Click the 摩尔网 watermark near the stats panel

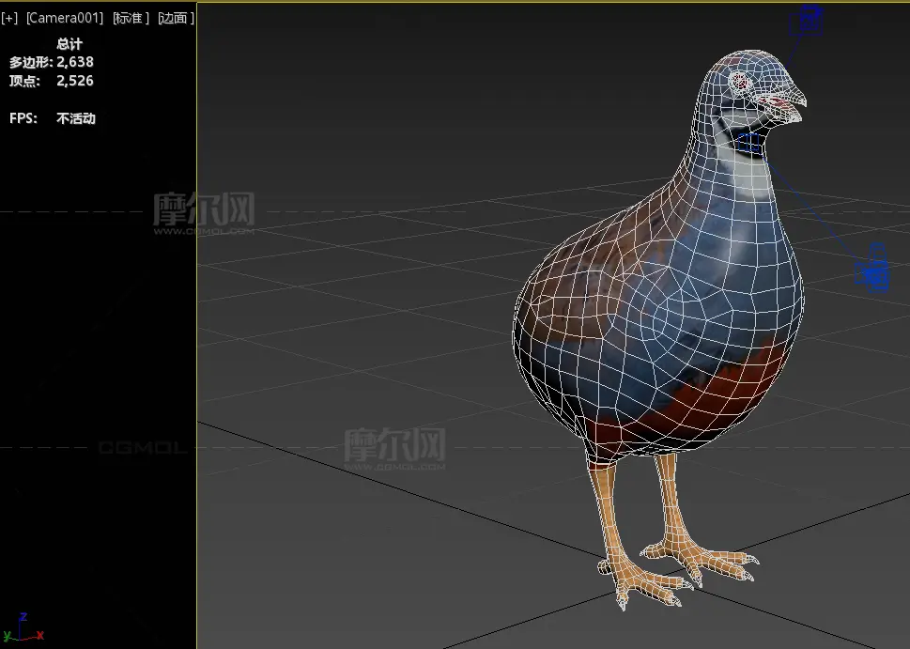tap(204, 211)
